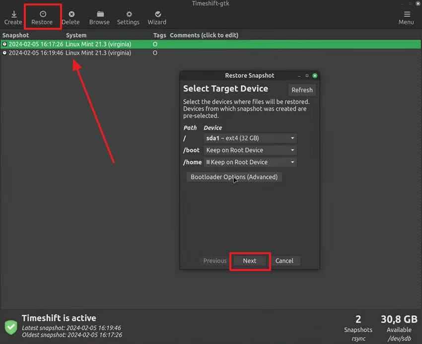
Task: Click icon of snapshot 2024-02-05 16:19:46
Action: (x=4, y=53)
